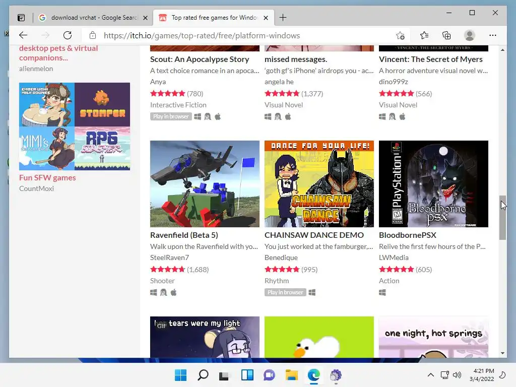Click Apple icon under Ravenfield

point(173,292)
